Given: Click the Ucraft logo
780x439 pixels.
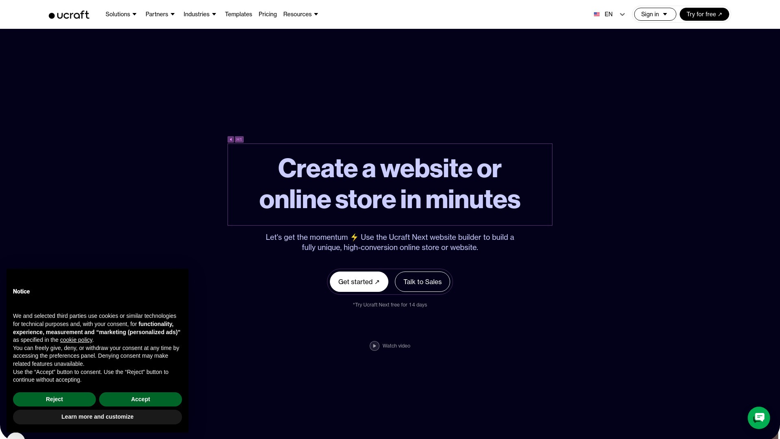Looking at the screenshot, I should point(69,15).
